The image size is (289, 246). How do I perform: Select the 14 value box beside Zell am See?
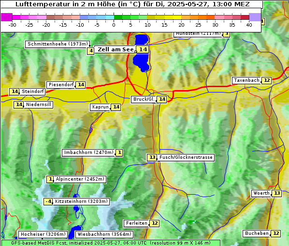coord(143,49)
